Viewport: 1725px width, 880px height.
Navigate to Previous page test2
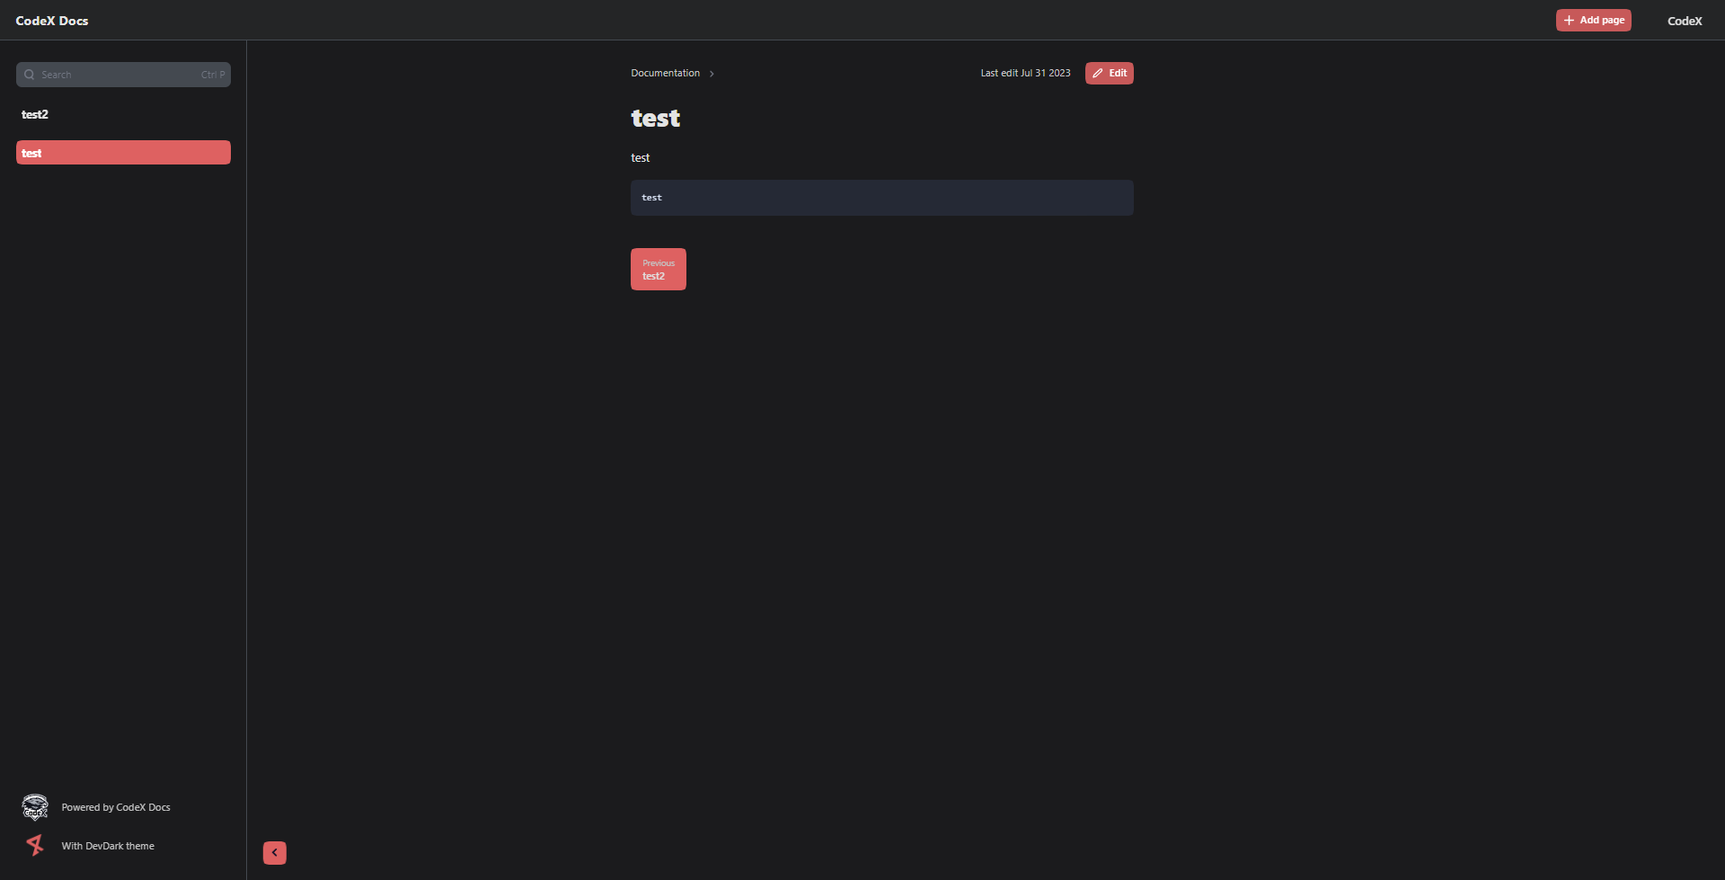[x=658, y=269]
